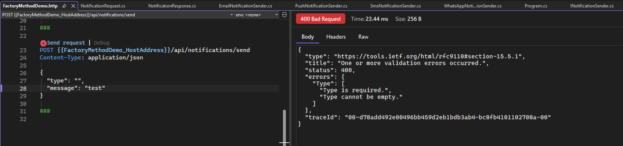The image size is (623, 146).
Task: Click the ### separator on line 31
Action: (45, 111)
